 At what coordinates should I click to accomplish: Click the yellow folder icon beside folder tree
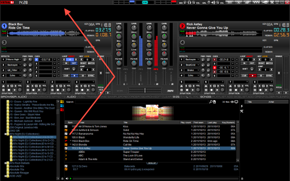pyautogui.click(x=62, y=102)
